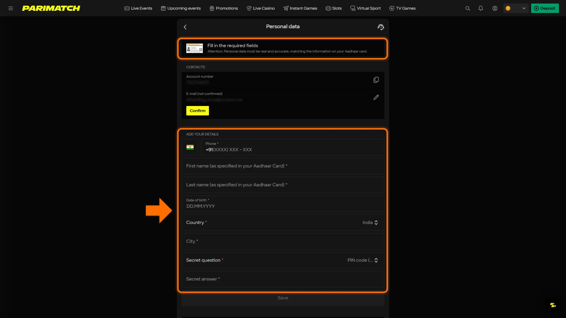Go back using the left arrow

185,27
